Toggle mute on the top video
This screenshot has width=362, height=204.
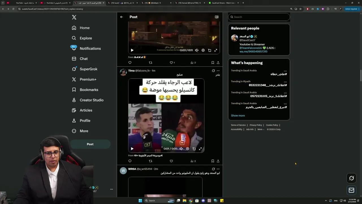tap(197, 50)
